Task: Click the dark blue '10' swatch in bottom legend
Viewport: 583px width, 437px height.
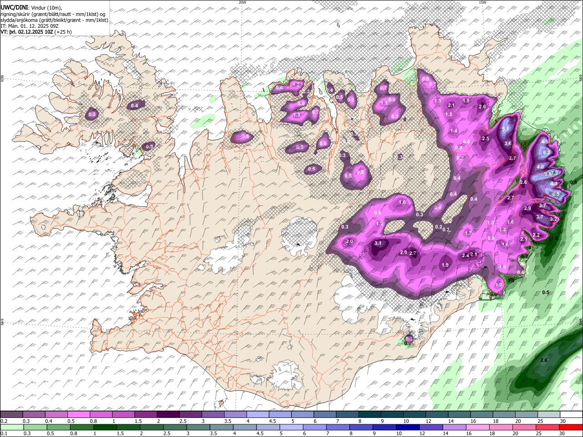Action: coord(408,427)
